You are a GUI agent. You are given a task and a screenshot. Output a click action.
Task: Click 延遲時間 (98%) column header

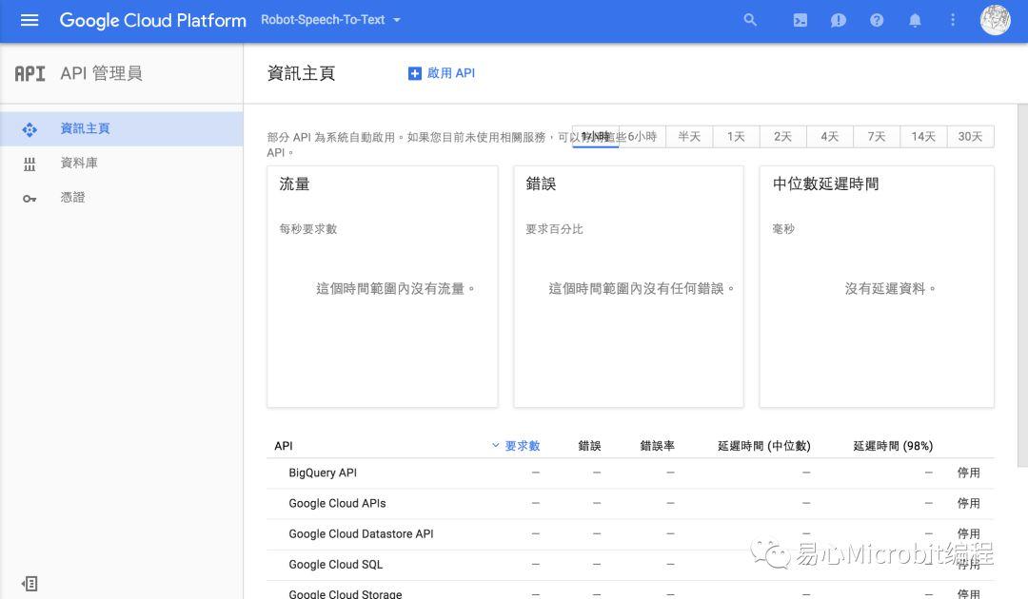[893, 446]
